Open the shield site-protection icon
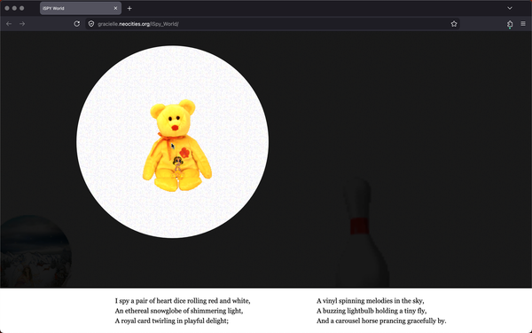 [x=91, y=24]
